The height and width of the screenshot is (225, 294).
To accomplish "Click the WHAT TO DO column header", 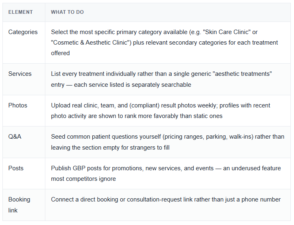I will [x=67, y=12].
